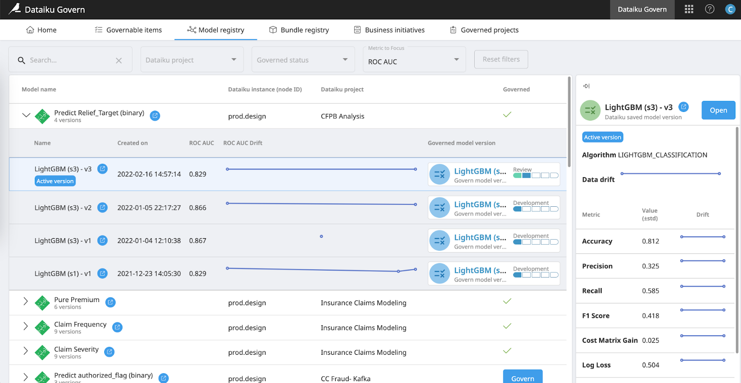The width and height of the screenshot is (741, 383).
Task: Click the Active version badge in details panel
Action: click(603, 137)
